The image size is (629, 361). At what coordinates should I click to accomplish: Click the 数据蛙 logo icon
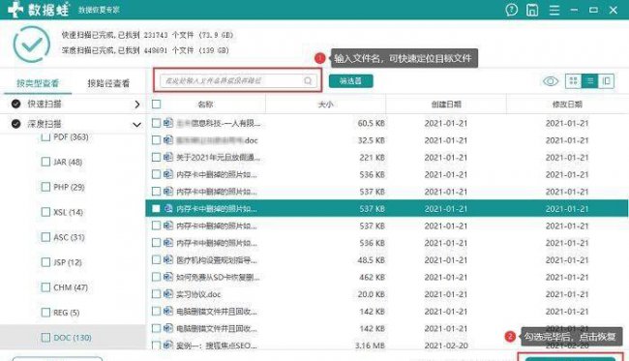15,10
